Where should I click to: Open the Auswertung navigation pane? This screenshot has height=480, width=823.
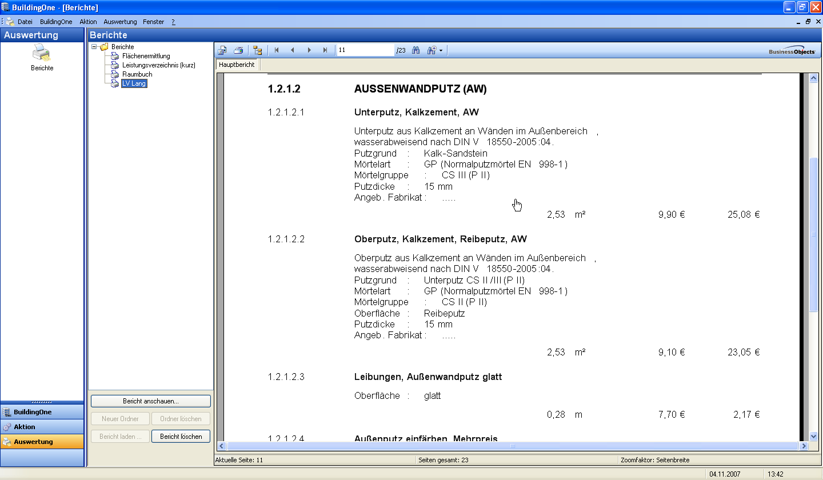point(42,442)
